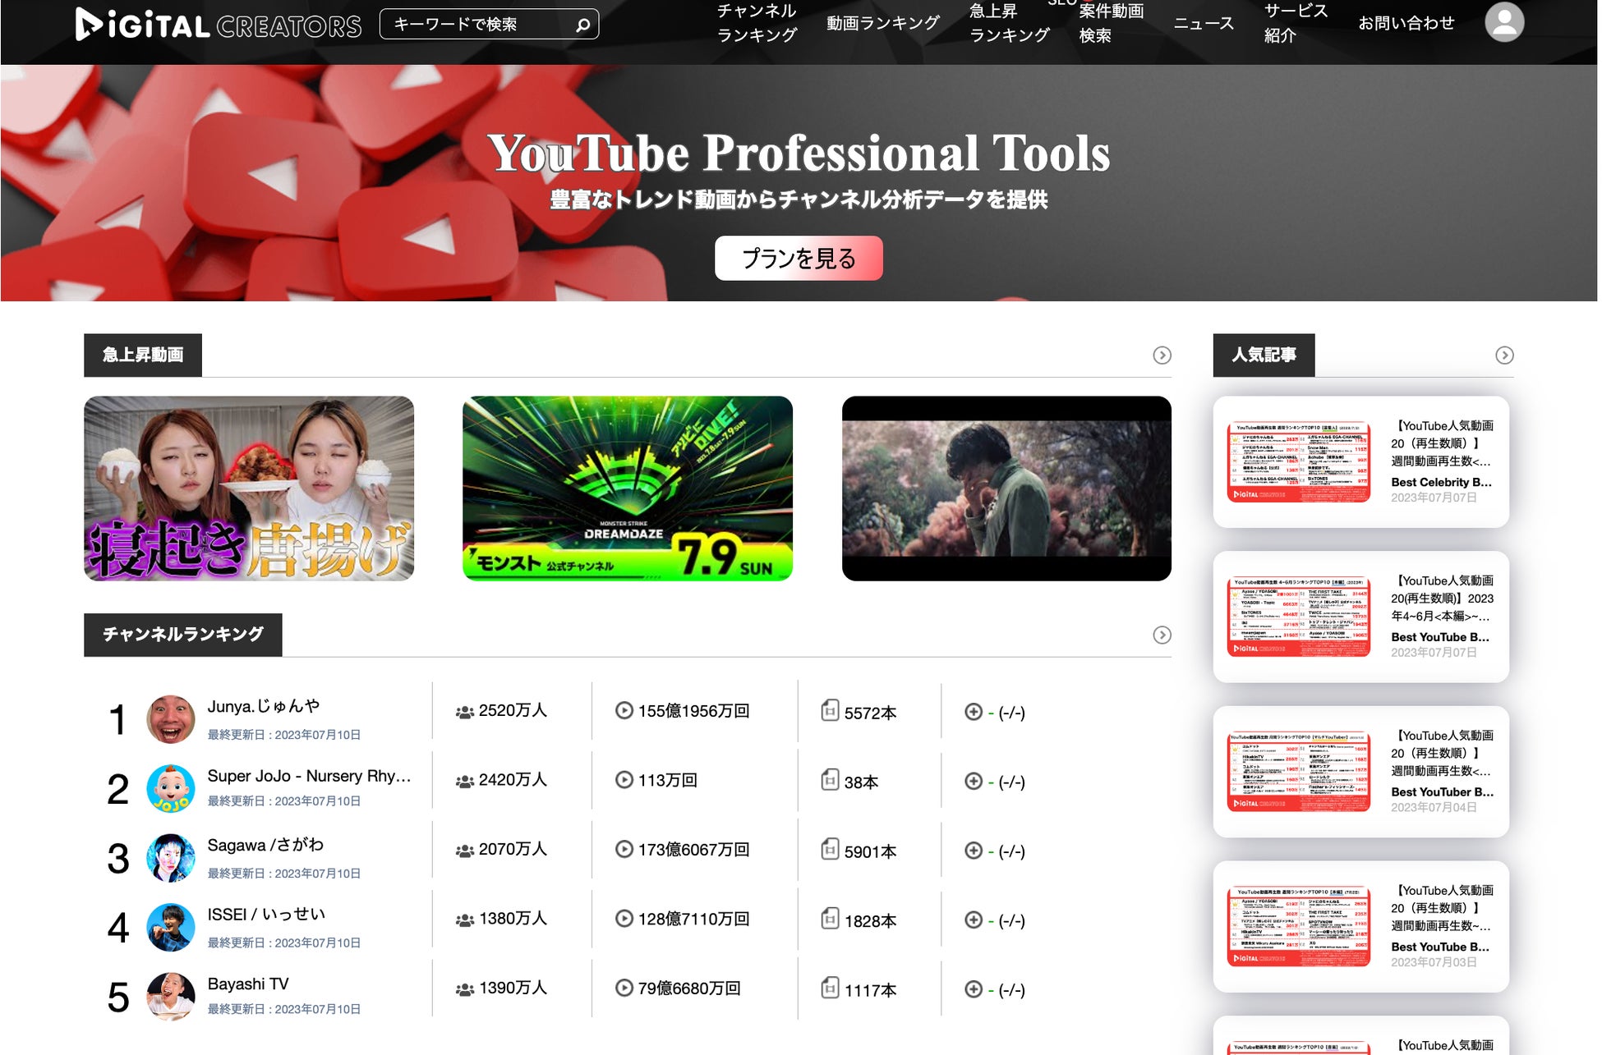Click the Digital Creators logo

(218, 25)
